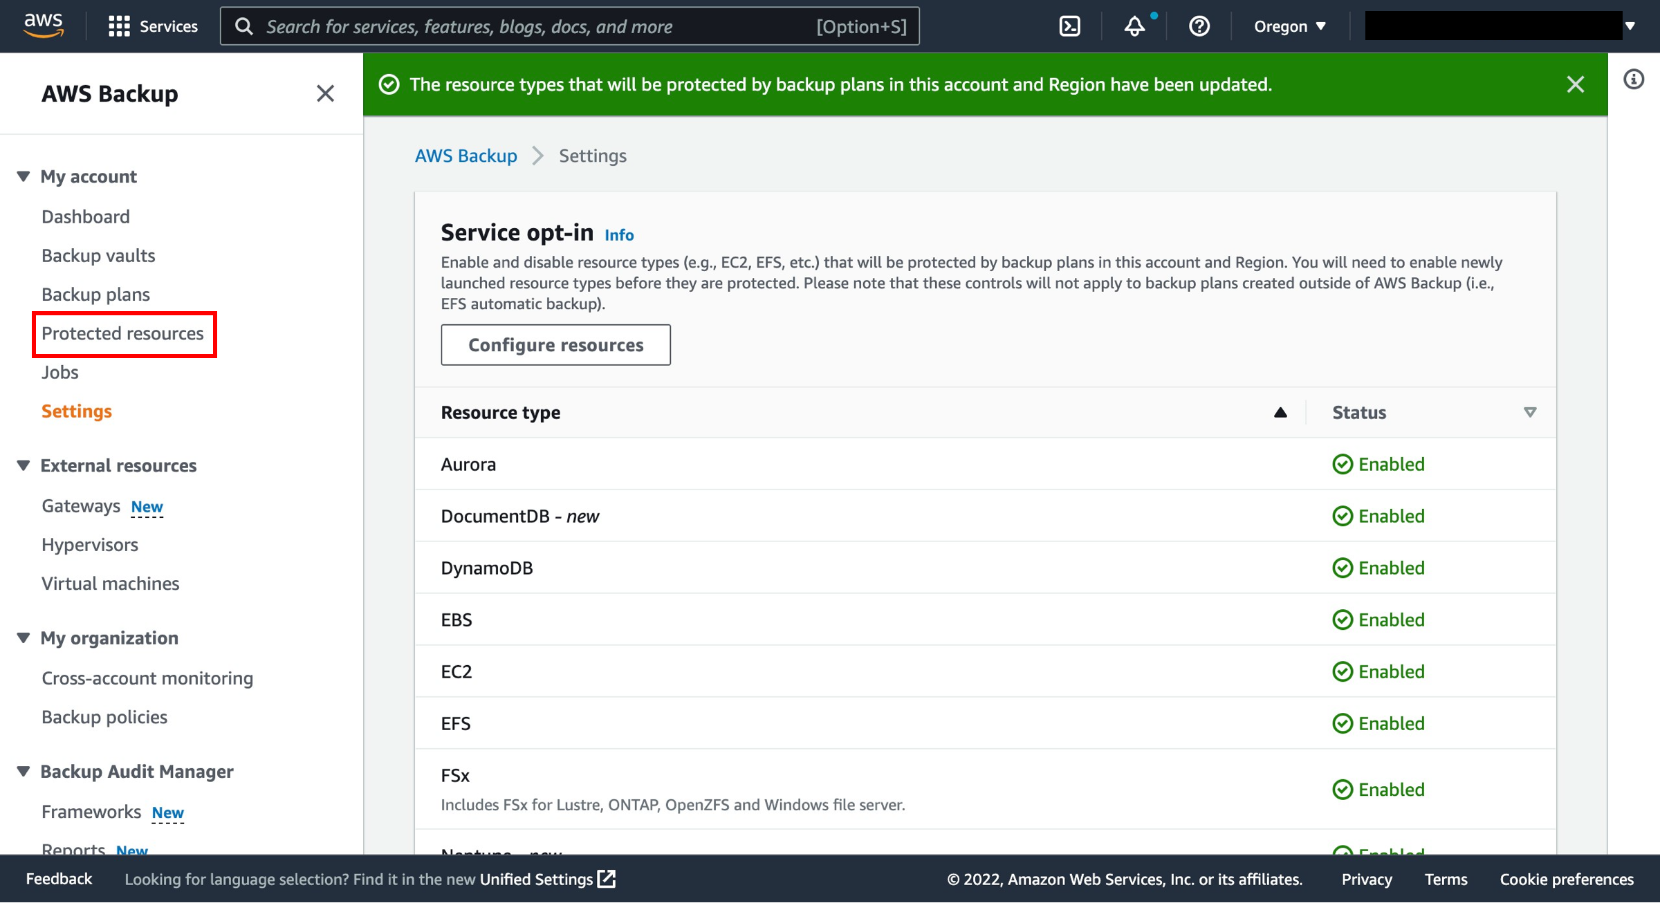Collapse the External resources section
Screen dimensions: 1660x903
[x=24, y=465]
